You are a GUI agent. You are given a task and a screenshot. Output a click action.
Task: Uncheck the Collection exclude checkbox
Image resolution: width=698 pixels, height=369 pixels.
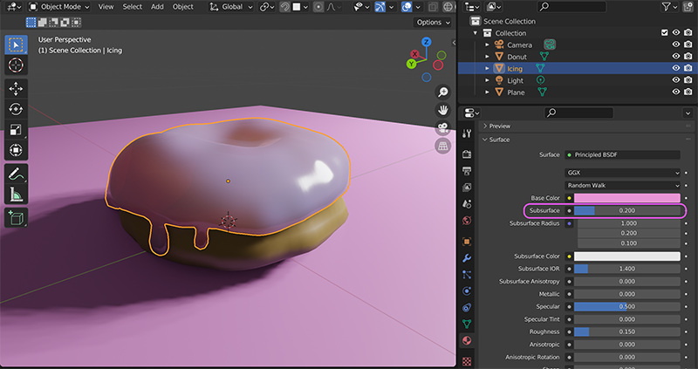(x=664, y=33)
